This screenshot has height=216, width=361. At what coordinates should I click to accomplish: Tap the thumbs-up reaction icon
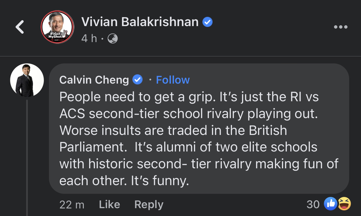(x=330, y=204)
